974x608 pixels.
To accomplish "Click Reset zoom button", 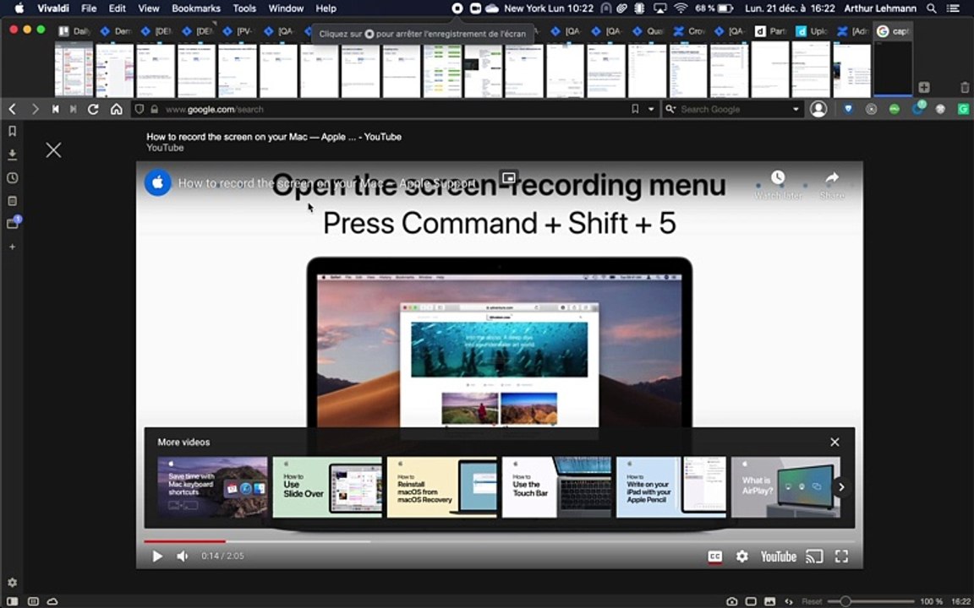I will pos(812,601).
